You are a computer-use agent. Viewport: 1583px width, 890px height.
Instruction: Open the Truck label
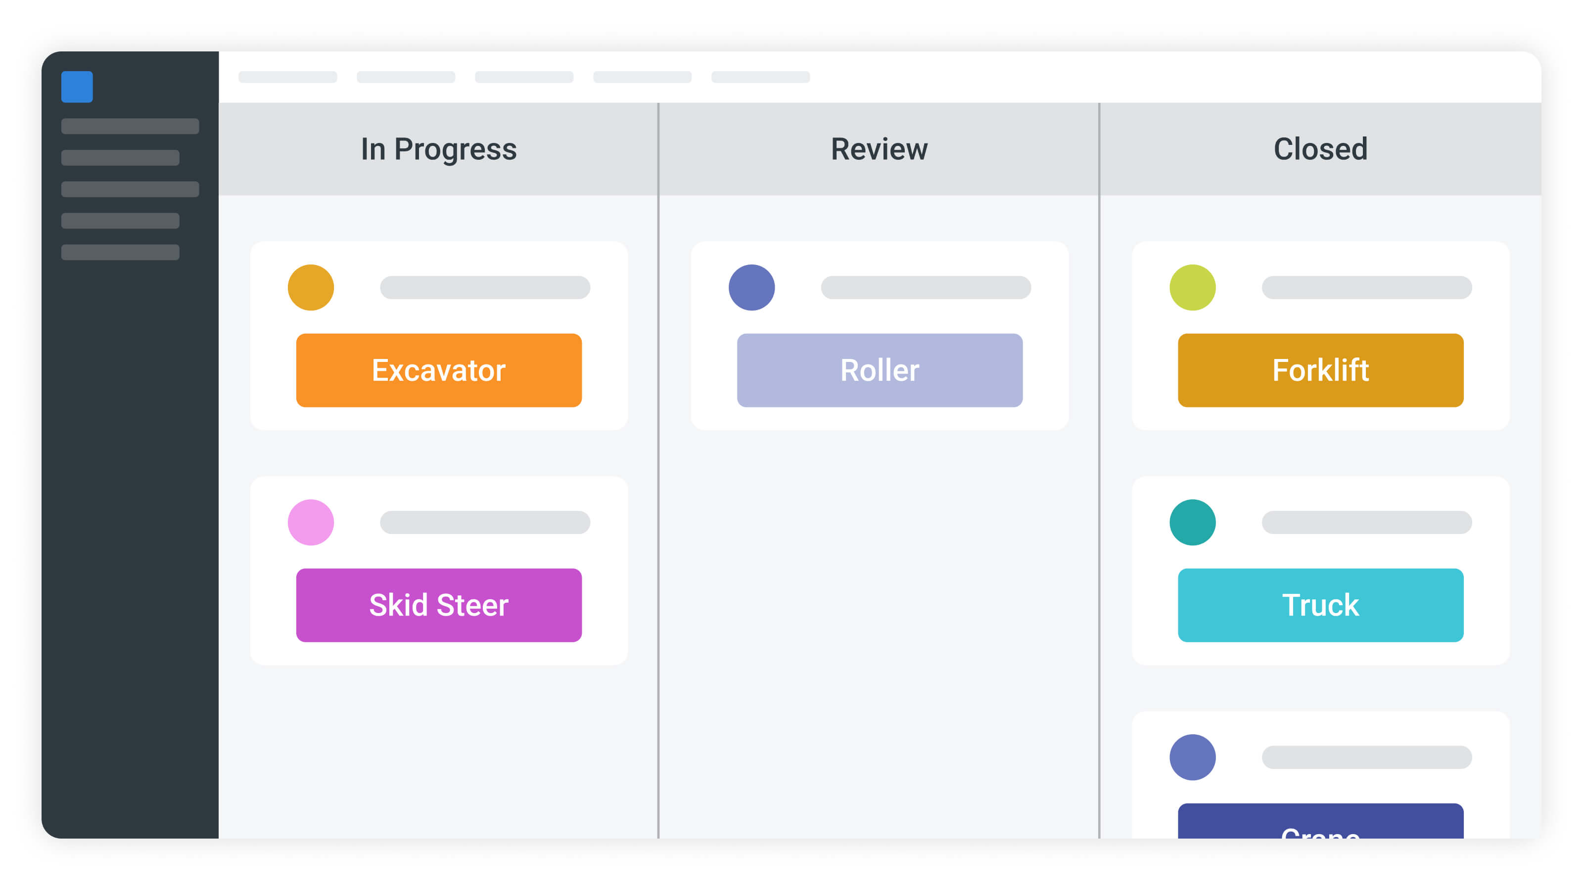[1320, 606]
